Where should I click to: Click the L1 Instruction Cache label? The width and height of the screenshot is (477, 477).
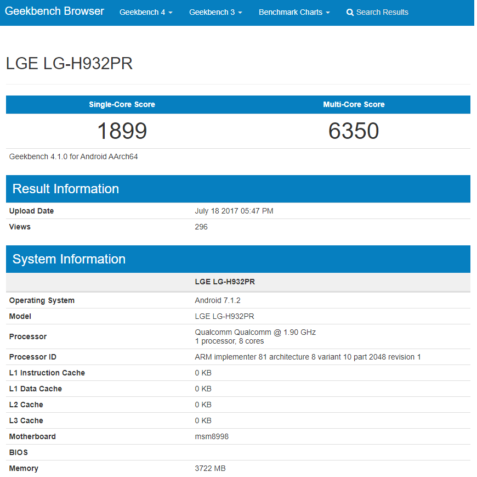pyautogui.click(x=47, y=373)
